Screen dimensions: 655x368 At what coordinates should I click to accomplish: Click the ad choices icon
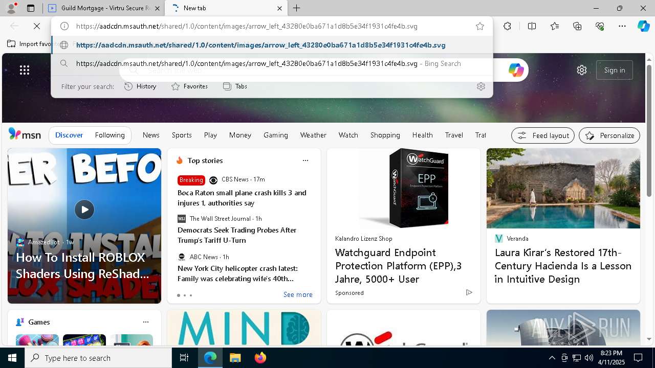(x=469, y=292)
